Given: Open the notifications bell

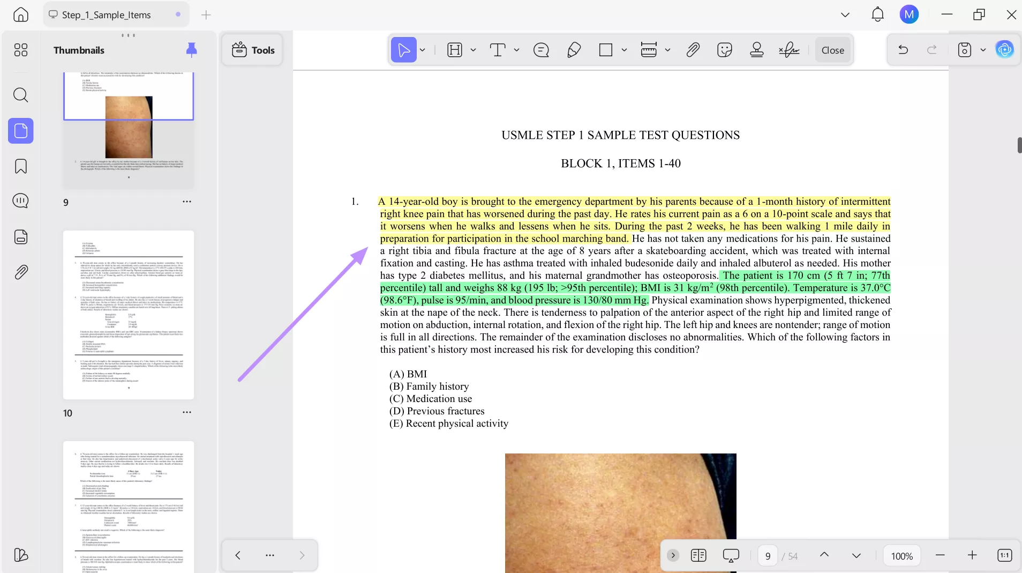Looking at the screenshot, I should pyautogui.click(x=877, y=14).
